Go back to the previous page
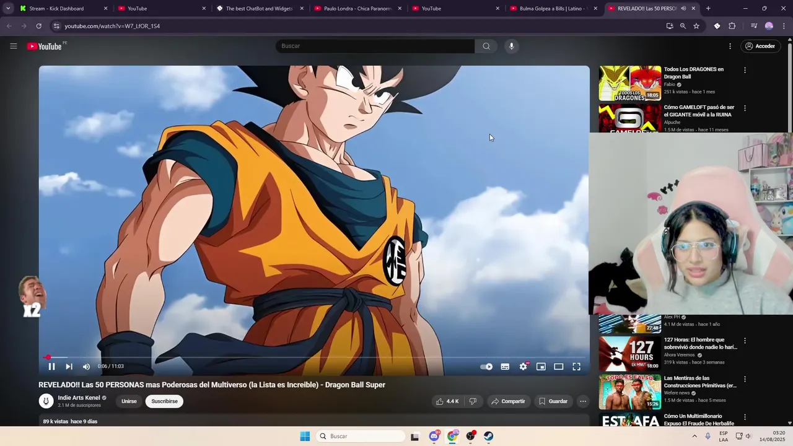 pos(9,26)
